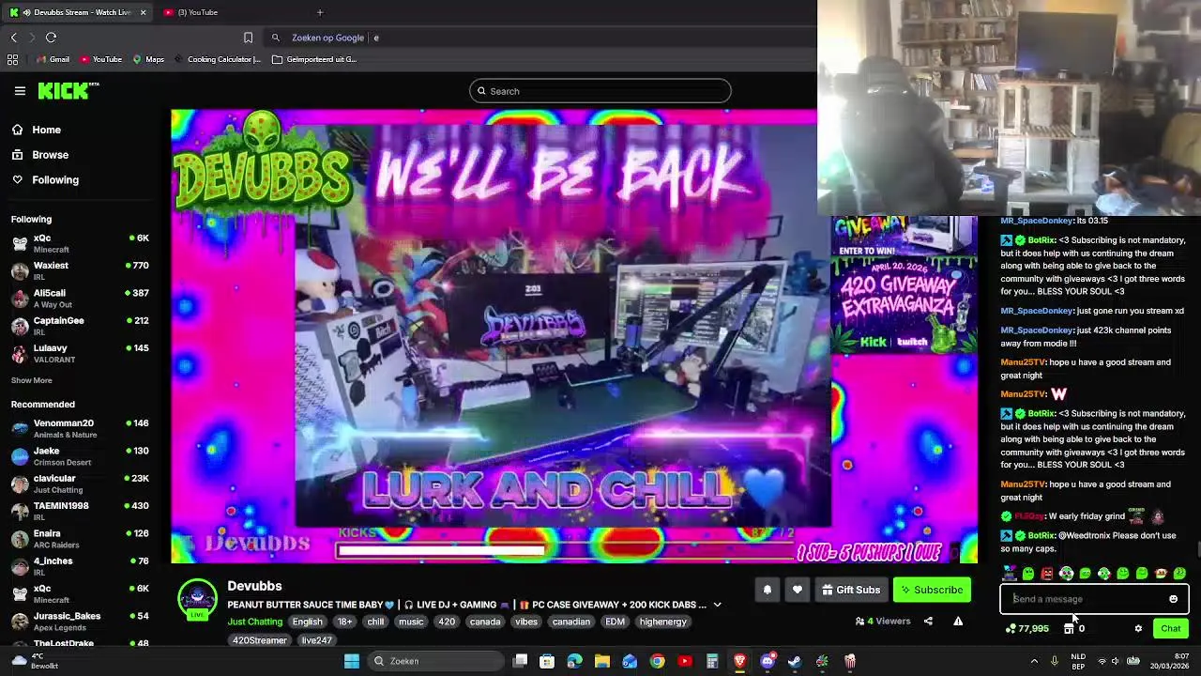The image size is (1201, 676).
Task: Open the Maps bookmark
Action: click(148, 59)
